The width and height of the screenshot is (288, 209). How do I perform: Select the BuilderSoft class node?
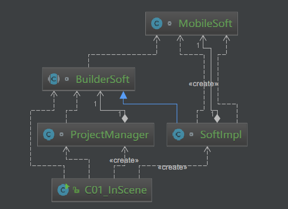point(89,79)
